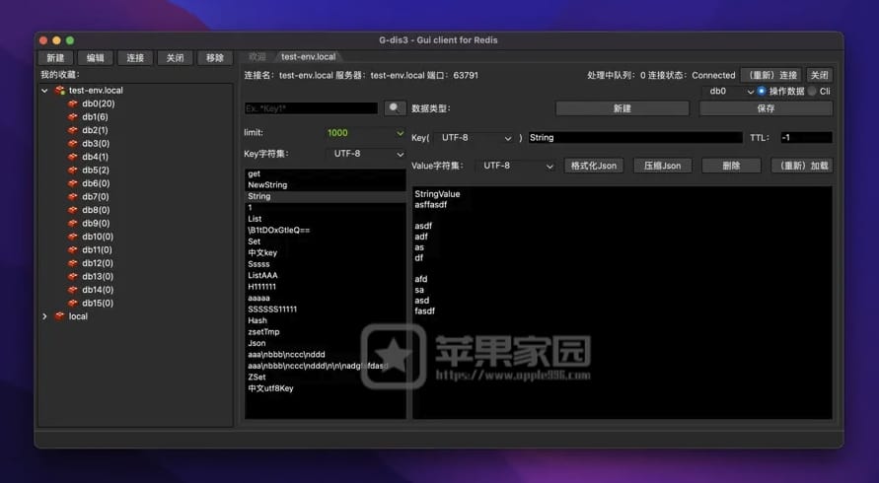Open the Key字符集 UTF-8 dropdown
The width and height of the screenshot is (879, 483).
[x=365, y=154]
